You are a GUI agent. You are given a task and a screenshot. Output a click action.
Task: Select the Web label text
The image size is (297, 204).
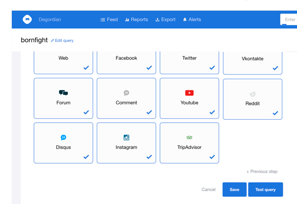63,58
